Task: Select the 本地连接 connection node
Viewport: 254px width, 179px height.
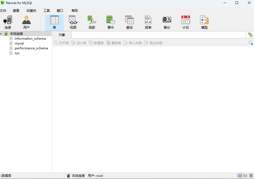Action: [x=16, y=34]
